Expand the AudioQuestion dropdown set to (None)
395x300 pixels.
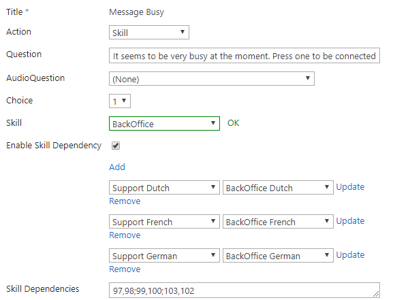[212, 78]
